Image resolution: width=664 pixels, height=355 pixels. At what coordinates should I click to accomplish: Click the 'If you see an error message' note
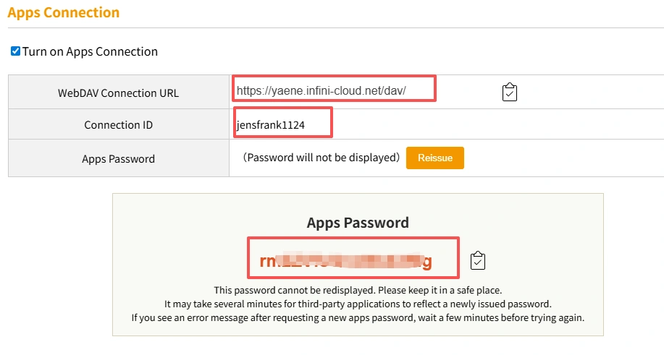(358, 317)
